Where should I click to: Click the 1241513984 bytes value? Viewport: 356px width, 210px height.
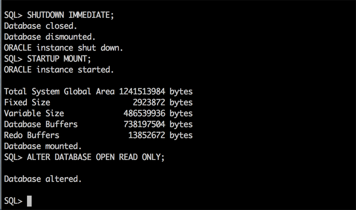(x=155, y=92)
